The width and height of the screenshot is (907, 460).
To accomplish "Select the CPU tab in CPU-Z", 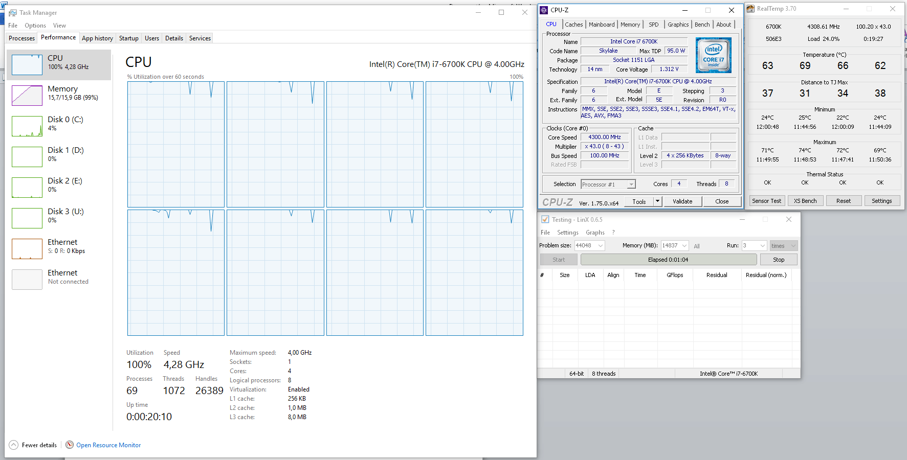I will tap(551, 24).
